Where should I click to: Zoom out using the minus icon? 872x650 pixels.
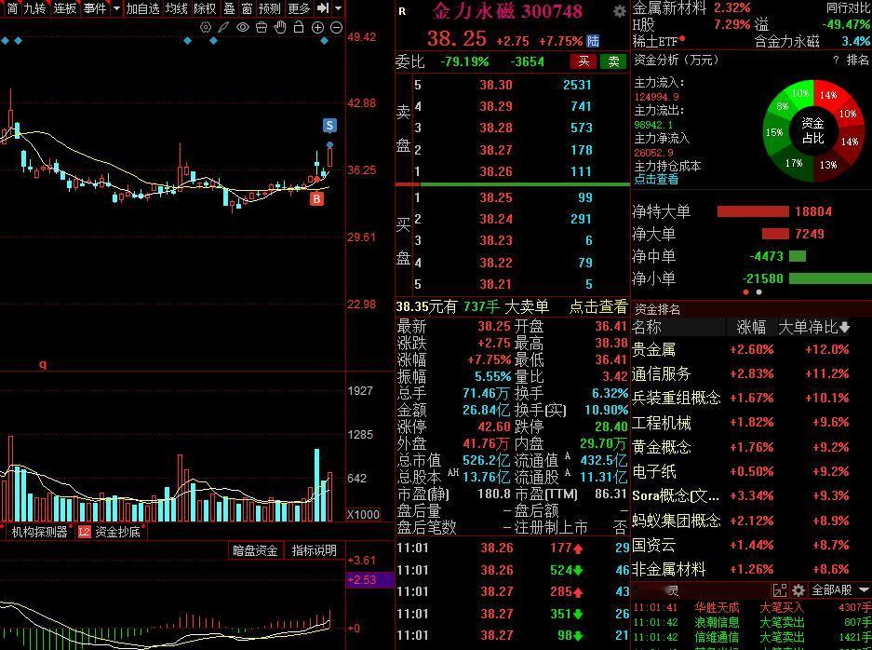coord(335,27)
